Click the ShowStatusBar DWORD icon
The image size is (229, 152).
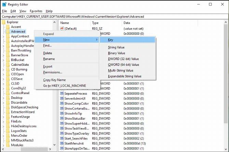(62, 118)
